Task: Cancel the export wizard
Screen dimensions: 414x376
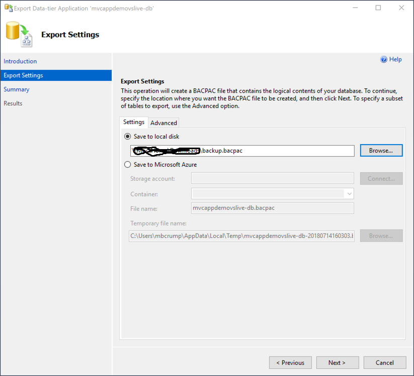Action: (x=384, y=362)
